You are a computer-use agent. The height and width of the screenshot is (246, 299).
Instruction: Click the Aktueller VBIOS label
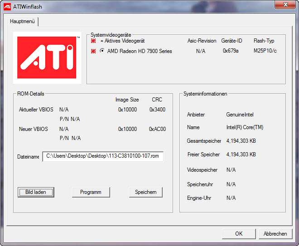pos(36,110)
